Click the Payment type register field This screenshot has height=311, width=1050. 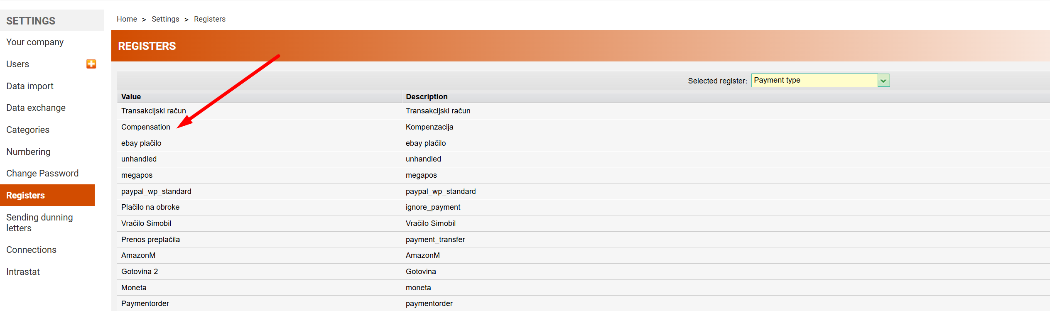814,81
